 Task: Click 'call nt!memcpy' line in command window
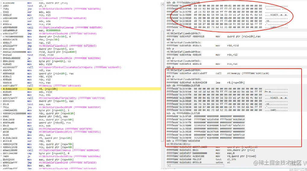click(x=218, y=73)
